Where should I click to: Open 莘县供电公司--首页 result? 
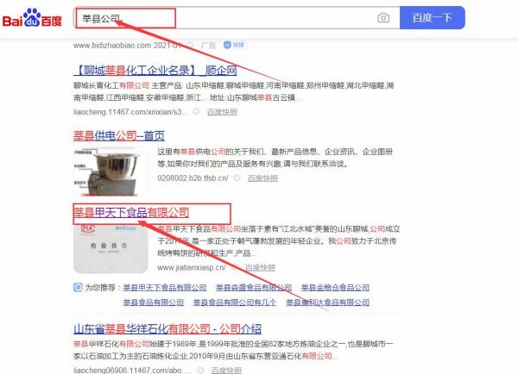point(119,135)
